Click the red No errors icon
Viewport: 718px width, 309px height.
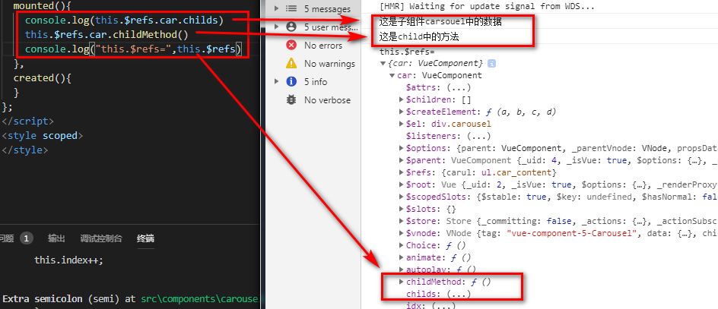point(291,45)
